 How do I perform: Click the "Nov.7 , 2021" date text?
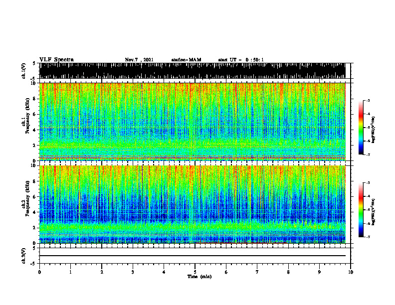[139, 60]
